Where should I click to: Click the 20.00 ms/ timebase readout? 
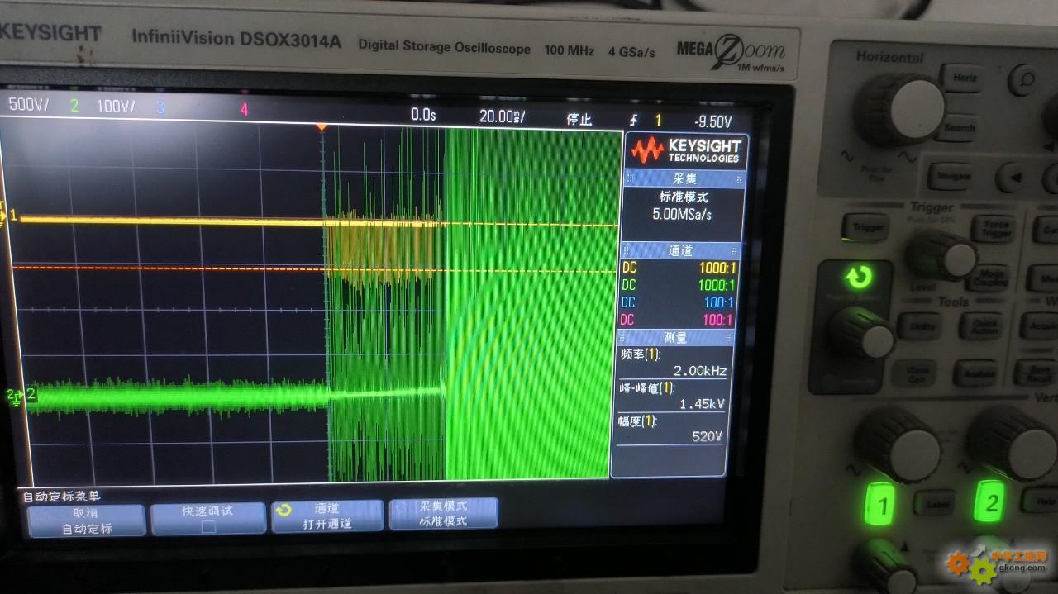[502, 116]
